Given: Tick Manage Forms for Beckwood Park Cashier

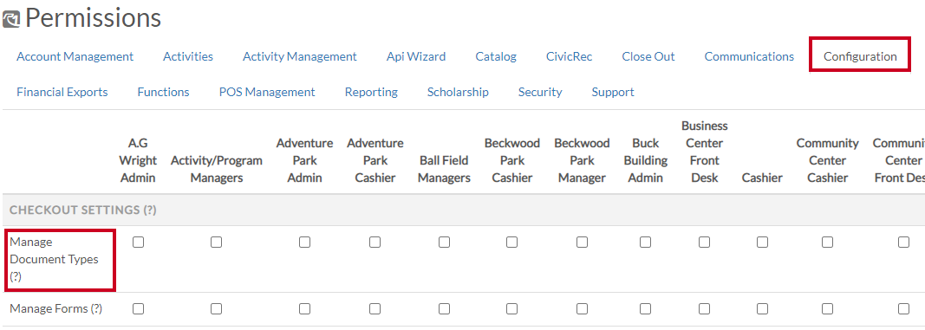Looking at the screenshot, I should 512,309.
